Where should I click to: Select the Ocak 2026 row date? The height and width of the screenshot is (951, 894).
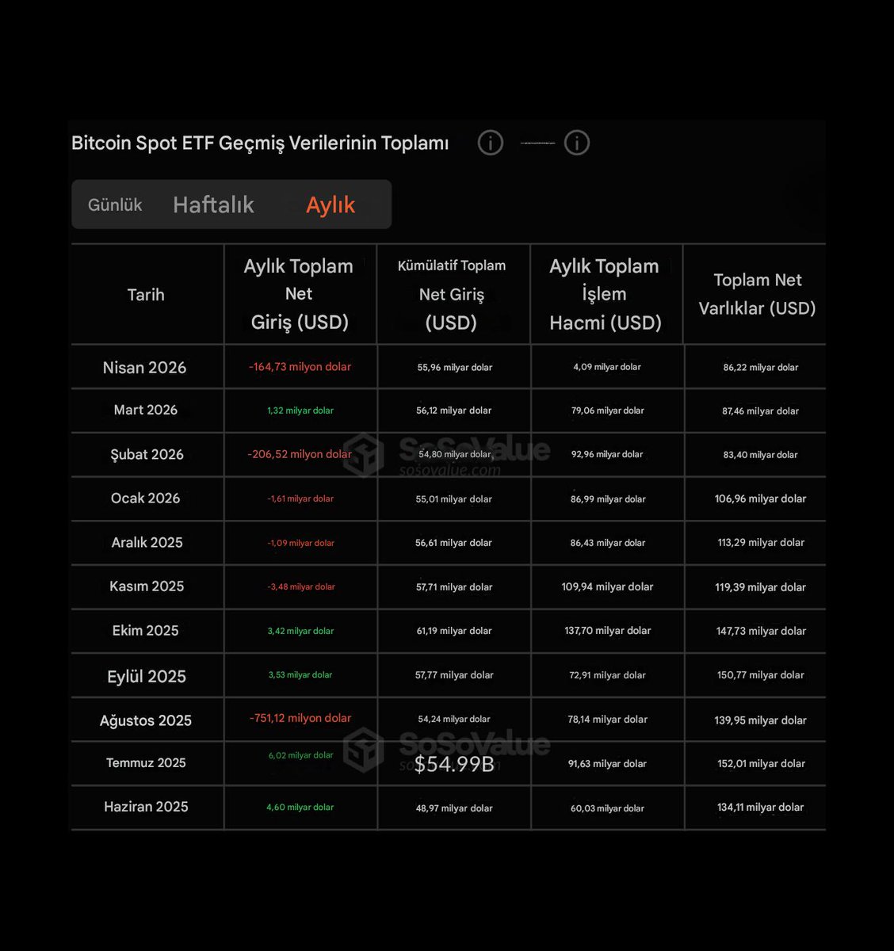coord(145,498)
